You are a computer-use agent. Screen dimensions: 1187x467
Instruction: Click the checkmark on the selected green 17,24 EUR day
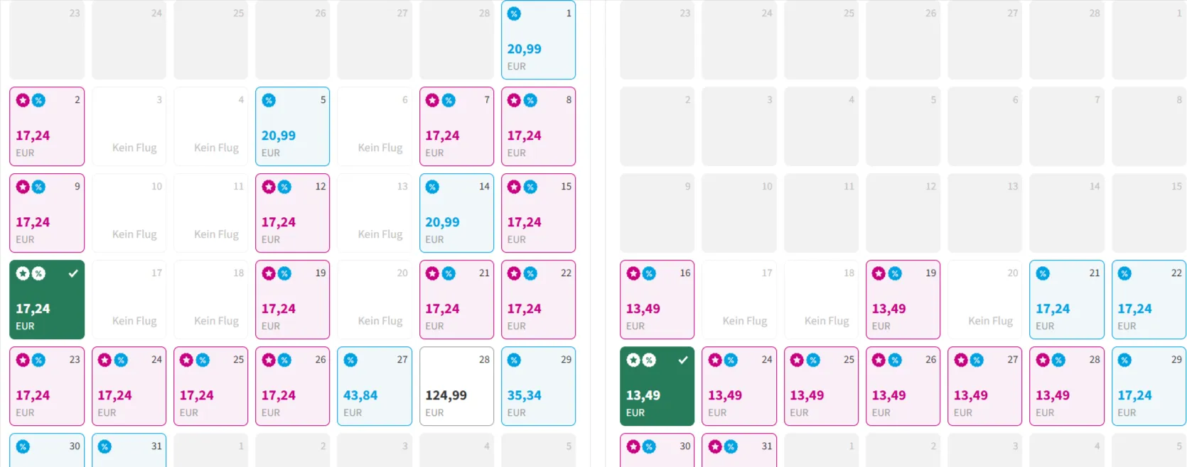tap(72, 273)
